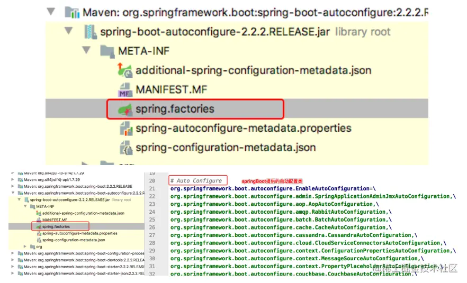Click line number 26 in the gutter
This screenshot has height=283, width=467.
pos(152,227)
